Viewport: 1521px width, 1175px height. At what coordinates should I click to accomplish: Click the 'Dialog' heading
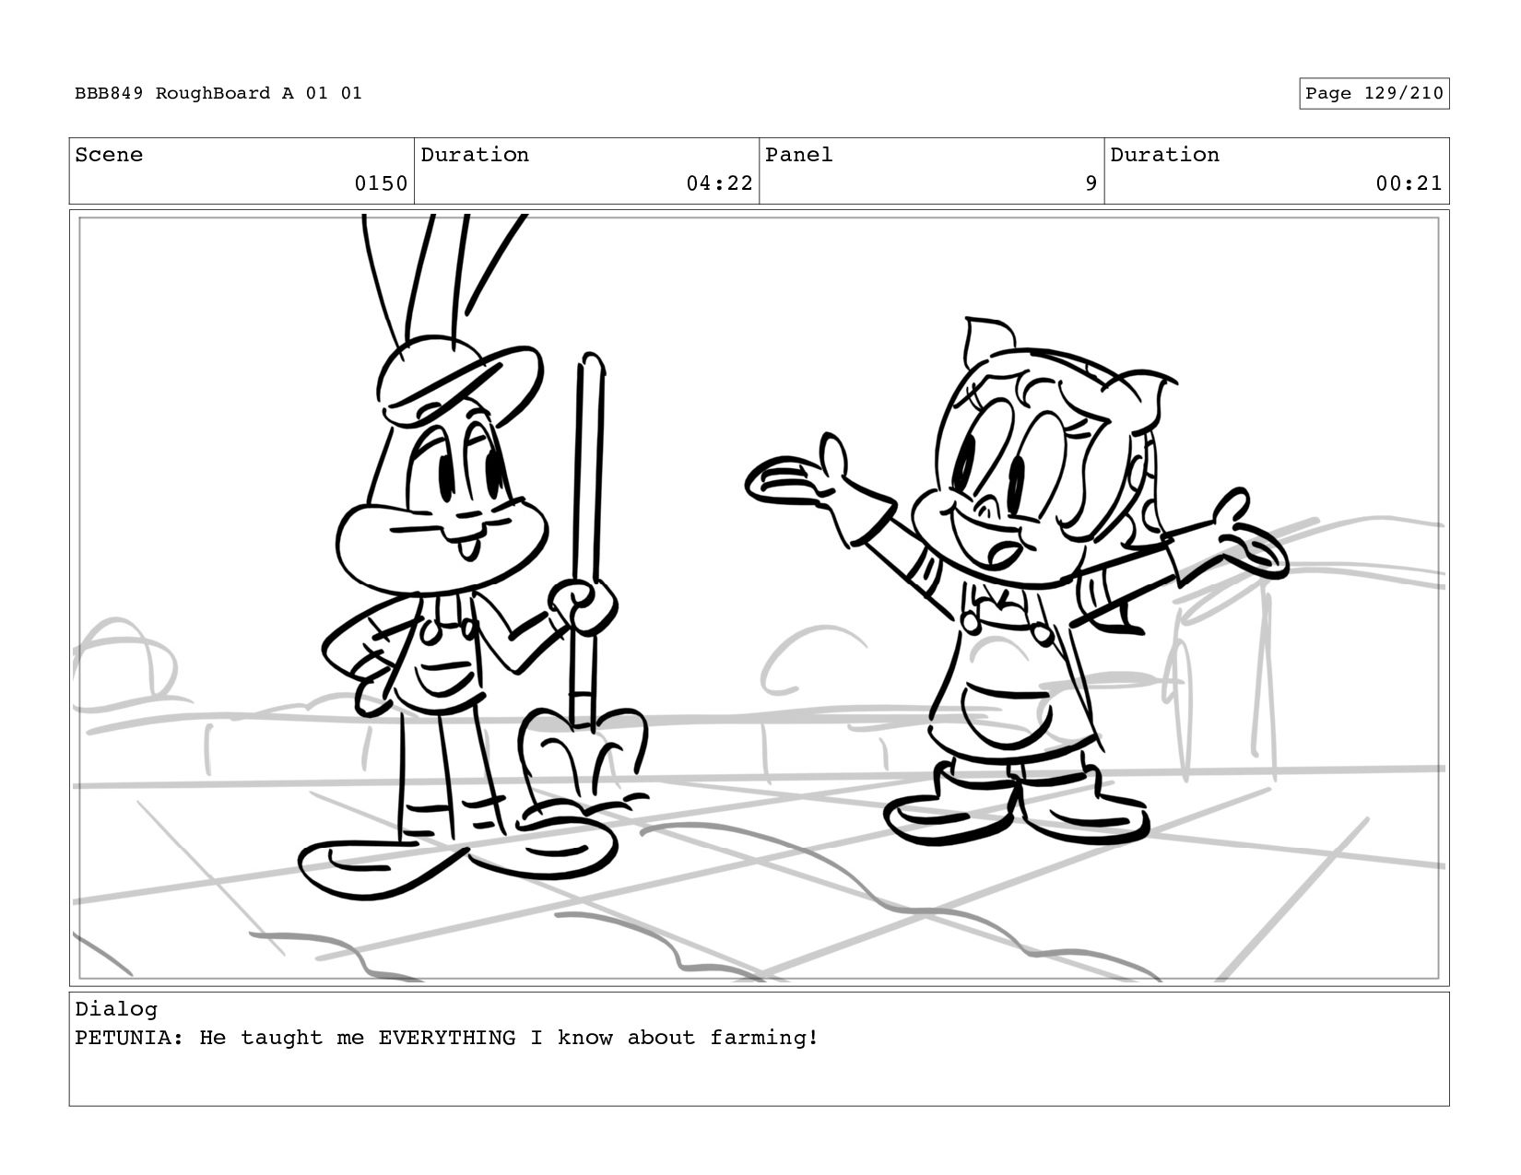116,1009
